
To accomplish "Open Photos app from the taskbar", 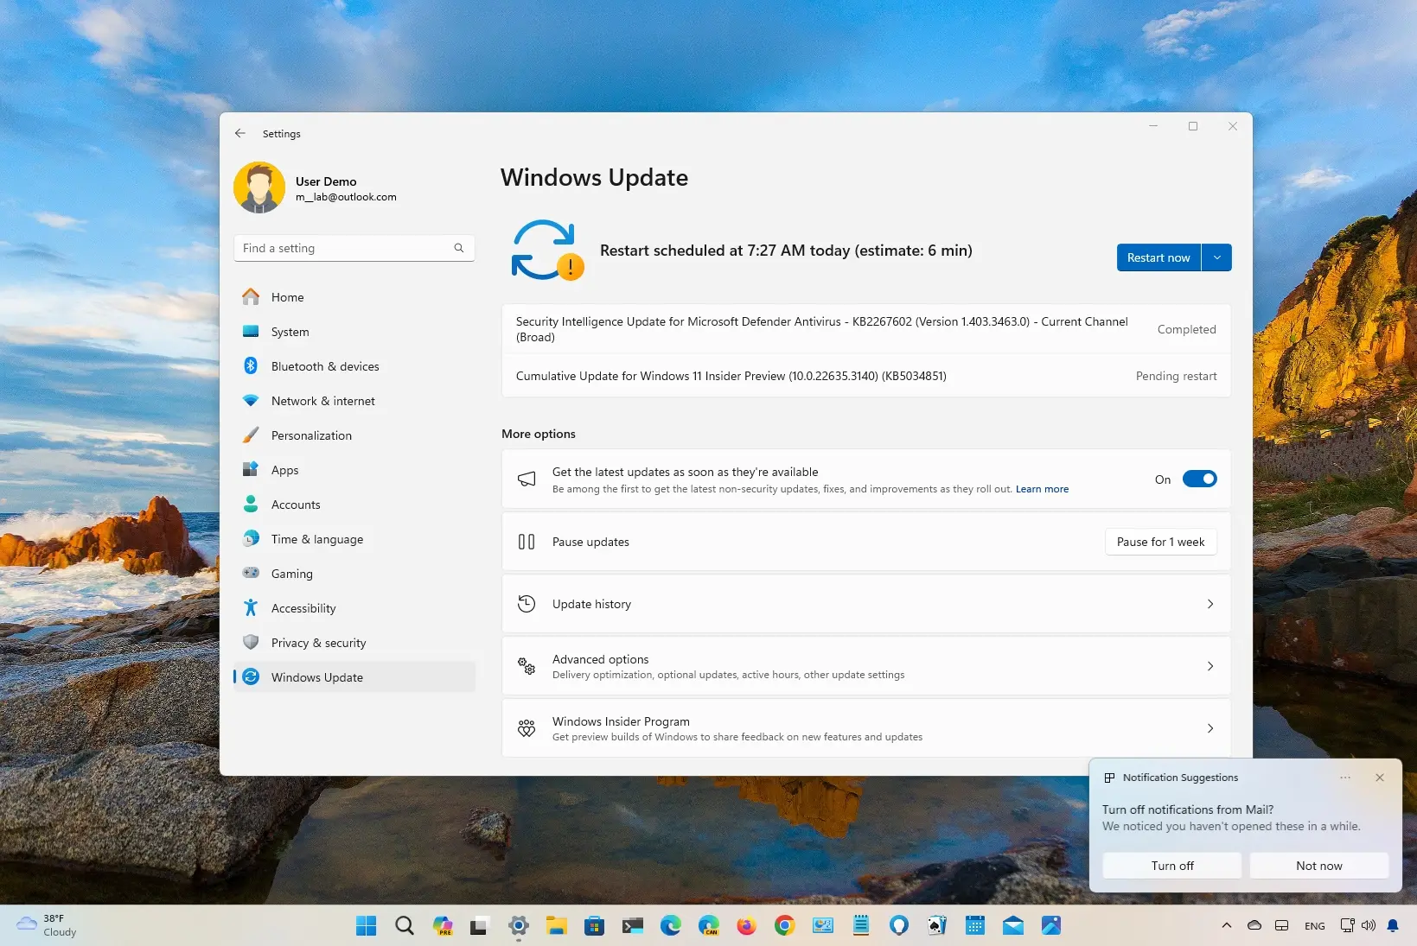I will tap(1051, 925).
